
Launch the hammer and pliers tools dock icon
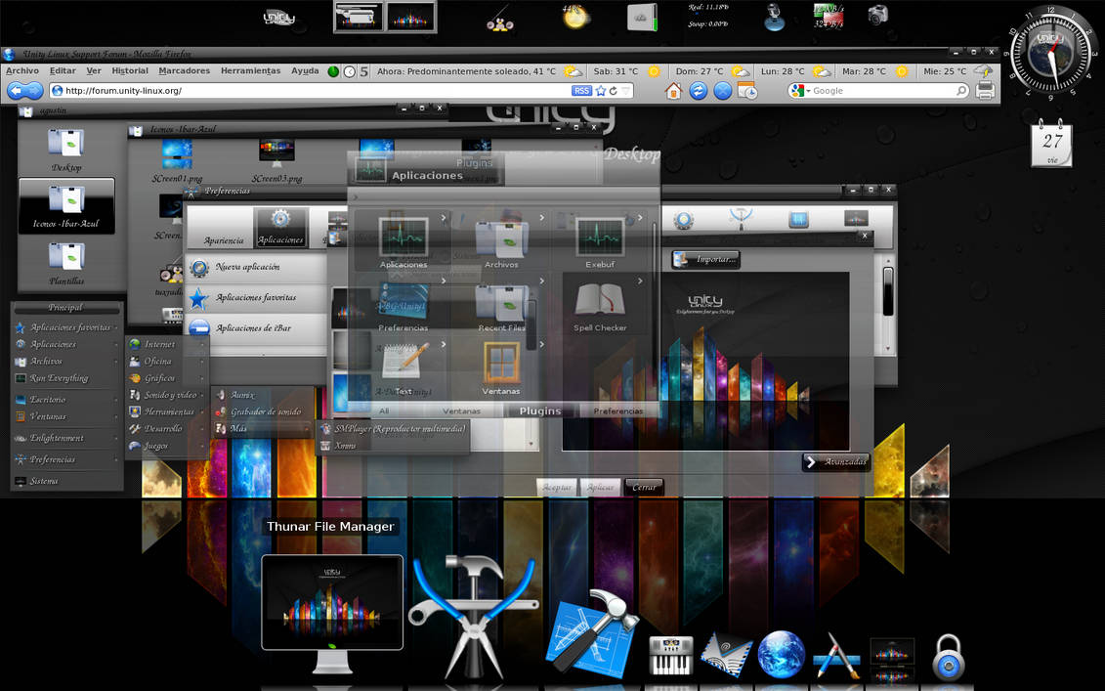(x=475, y=615)
